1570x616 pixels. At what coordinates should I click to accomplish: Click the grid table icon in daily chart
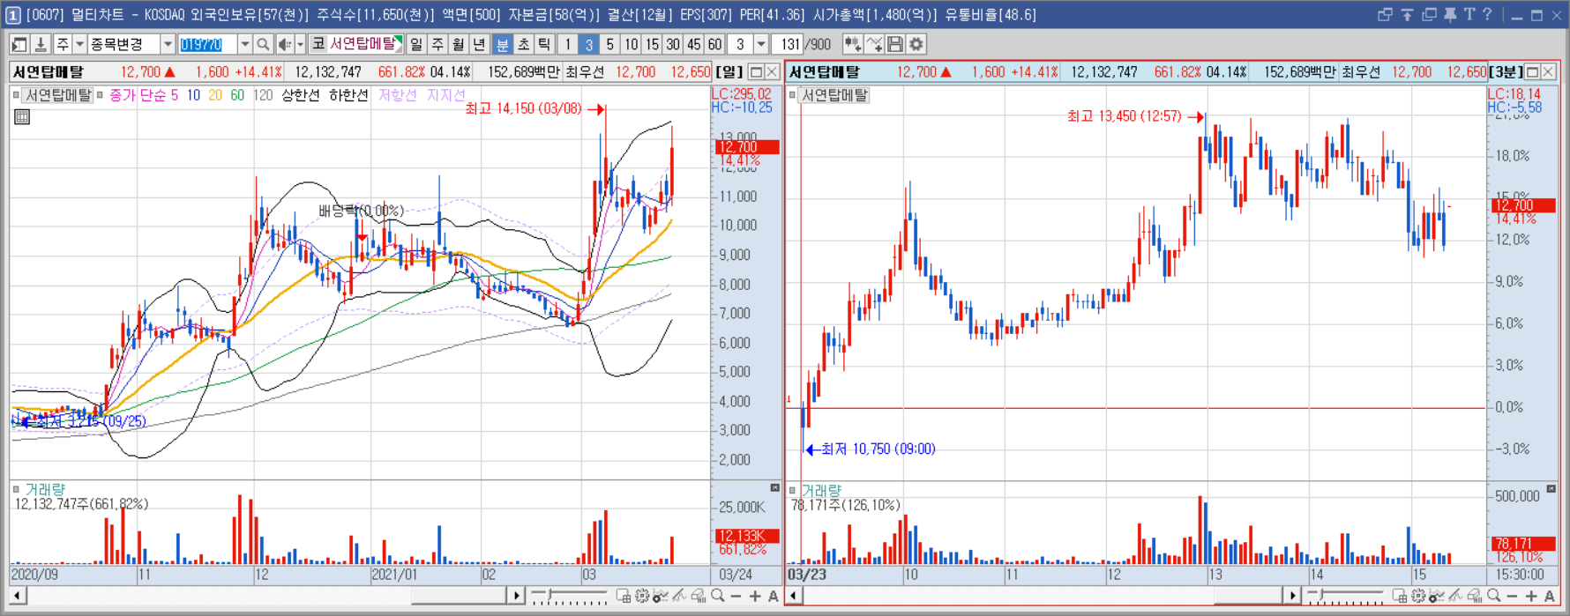click(22, 116)
